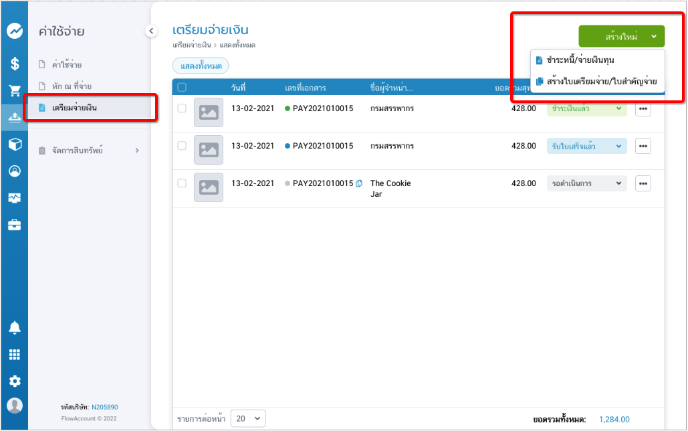Image resolution: width=688 pixels, height=431 pixels.
Task: Click the แสดงทั้งหมด filter button
Action: pos(201,66)
